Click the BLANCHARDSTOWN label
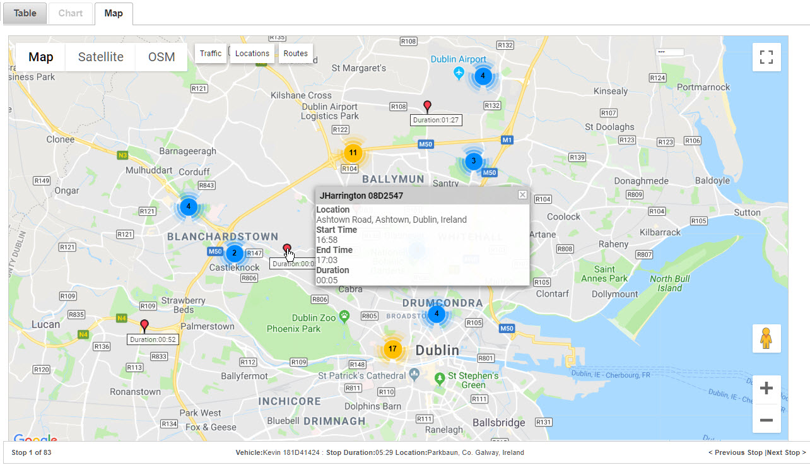 tap(222, 236)
